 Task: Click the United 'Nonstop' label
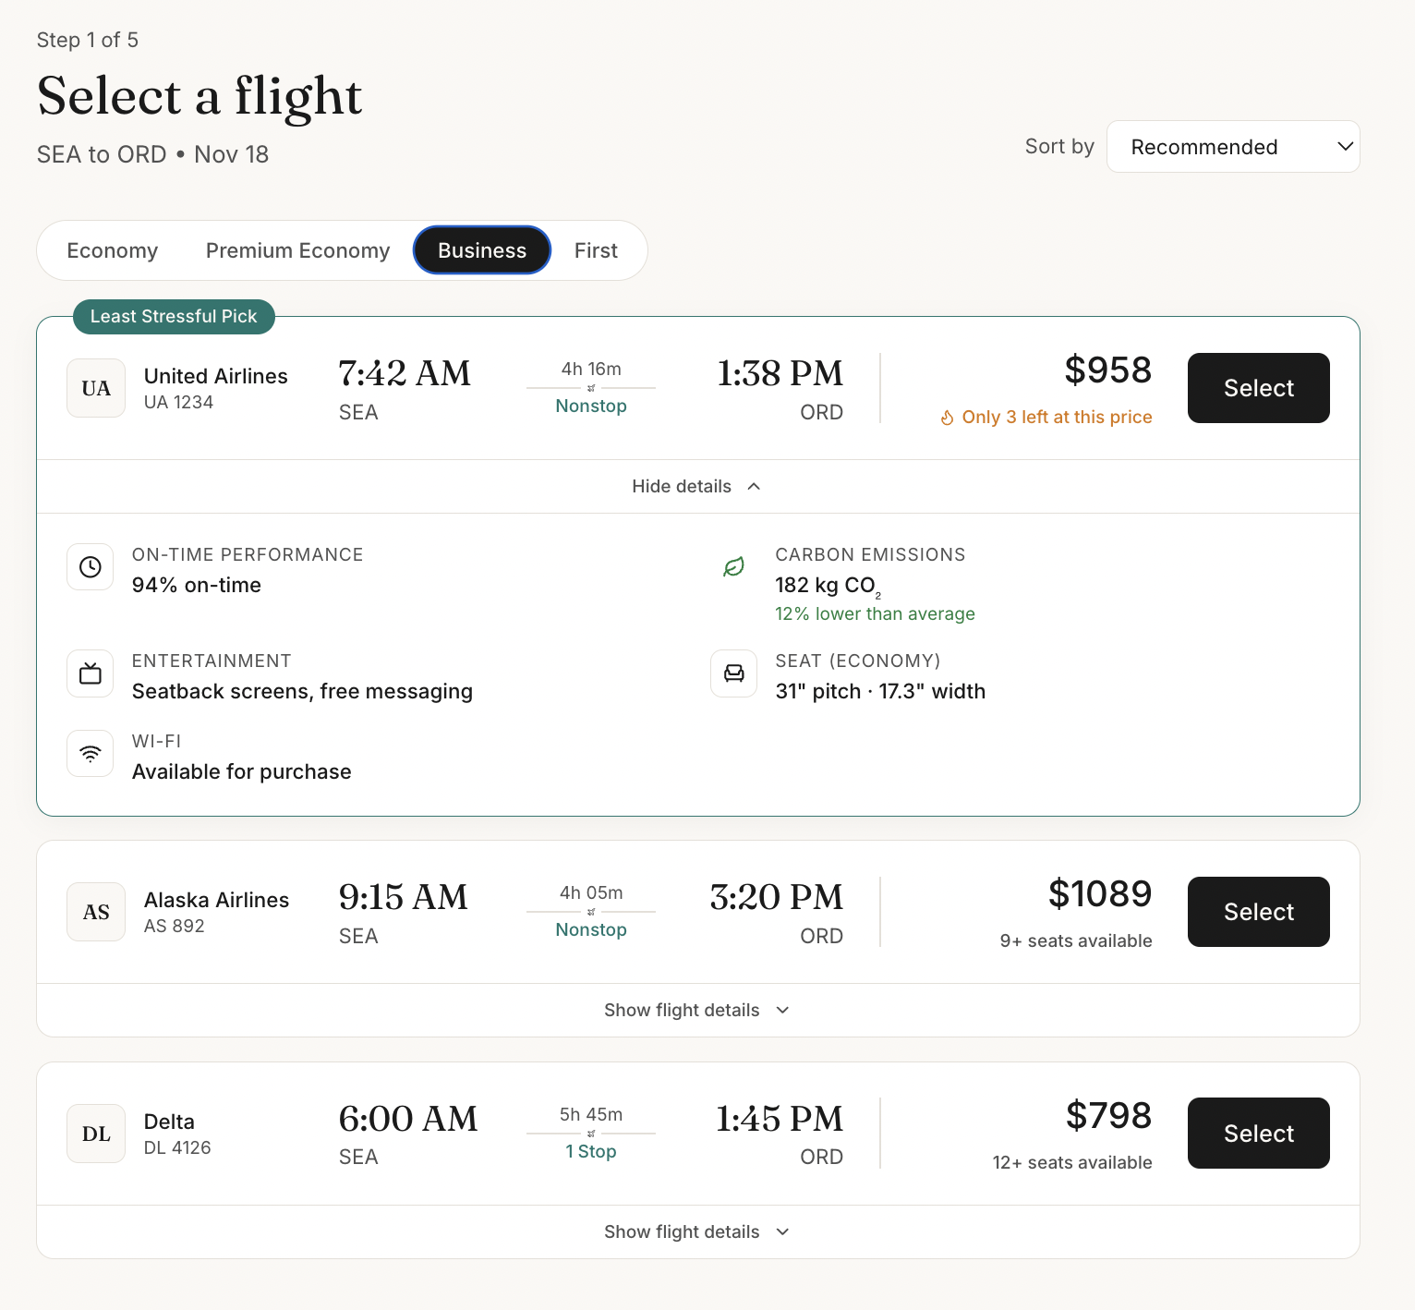591,406
